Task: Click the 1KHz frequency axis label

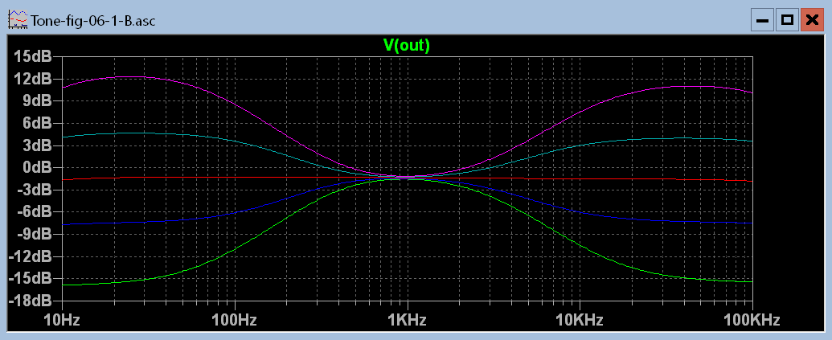Action: 407,321
